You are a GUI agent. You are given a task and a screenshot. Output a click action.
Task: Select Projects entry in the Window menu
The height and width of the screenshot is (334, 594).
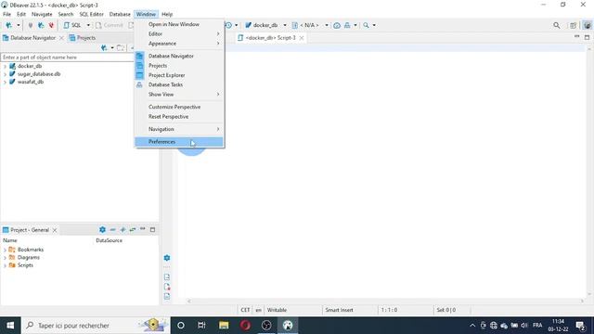(179, 66)
